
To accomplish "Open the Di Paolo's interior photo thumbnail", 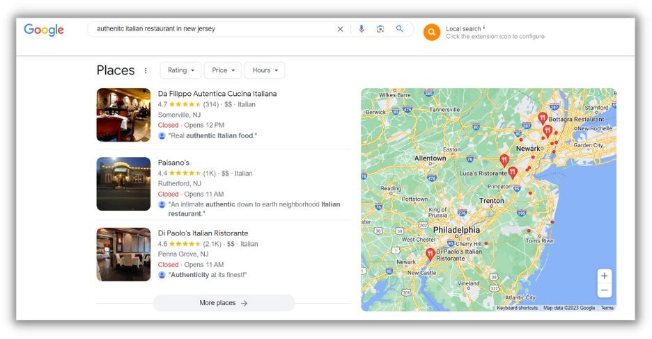I will [x=123, y=254].
